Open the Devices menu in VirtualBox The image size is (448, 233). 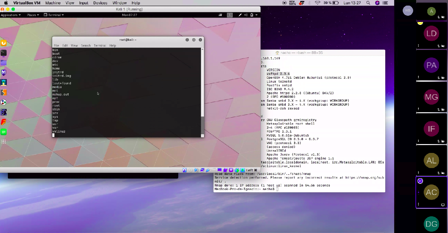(x=100, y=3)
